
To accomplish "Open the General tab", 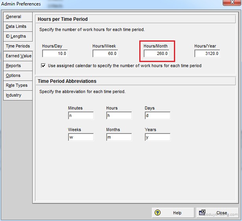I will (14, 17).
